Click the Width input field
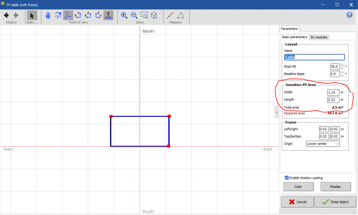 (x=333, y=93)
